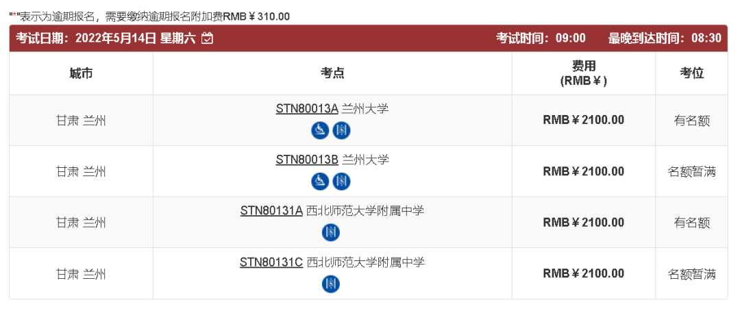Screen dimensions: 740x309
Task: Click wheelchair accessibility icon for STN80013B
Action: pos(320,181)
